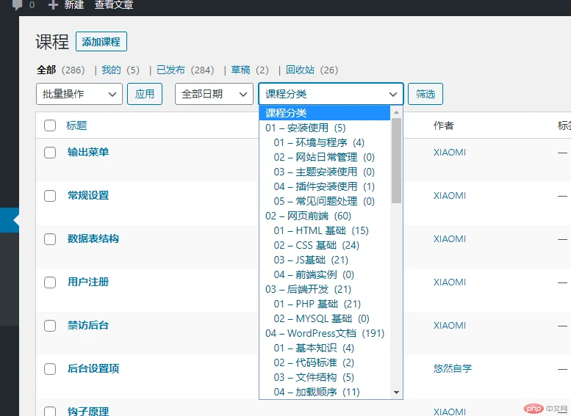Image resolution: width=571 pixels, height=416 pixels.
Task: Select 03 – 后端开发 (21) option
Action: tap(325, 289)
